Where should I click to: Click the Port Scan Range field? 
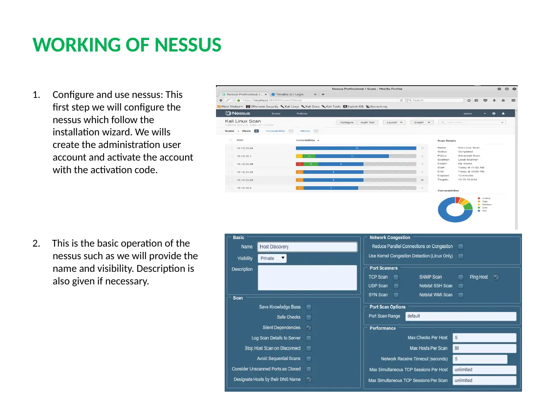(461, 316)
